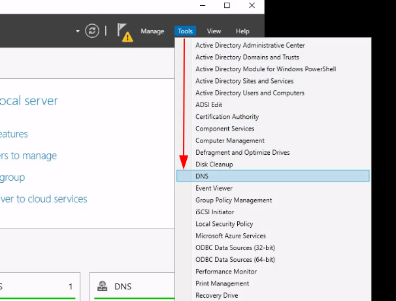Launch Active Directory Administrative Center

coord(273,45)
